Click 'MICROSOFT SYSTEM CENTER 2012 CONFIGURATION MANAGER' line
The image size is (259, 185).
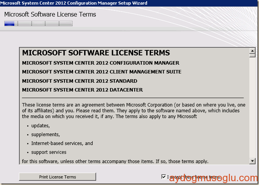click(x=101, y=63)
